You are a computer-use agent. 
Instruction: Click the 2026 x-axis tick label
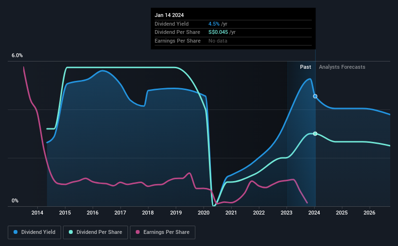pyautogui.click(x=369, y=213)
